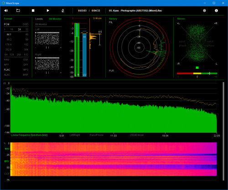The height and width of the screenshot is (190, 228).
Task: Close the MusicScope window
Action: tap(223, 3)
